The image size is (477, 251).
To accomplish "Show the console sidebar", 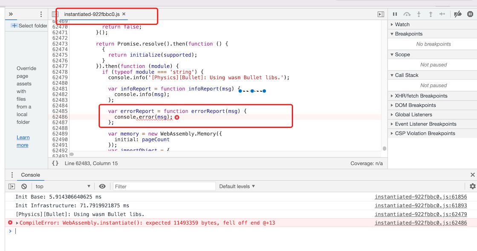I will [x=12, y=186].
